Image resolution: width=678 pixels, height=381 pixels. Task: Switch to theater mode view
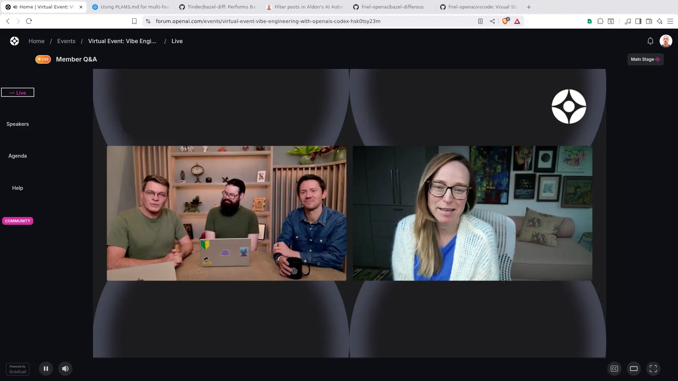point(634,368)
